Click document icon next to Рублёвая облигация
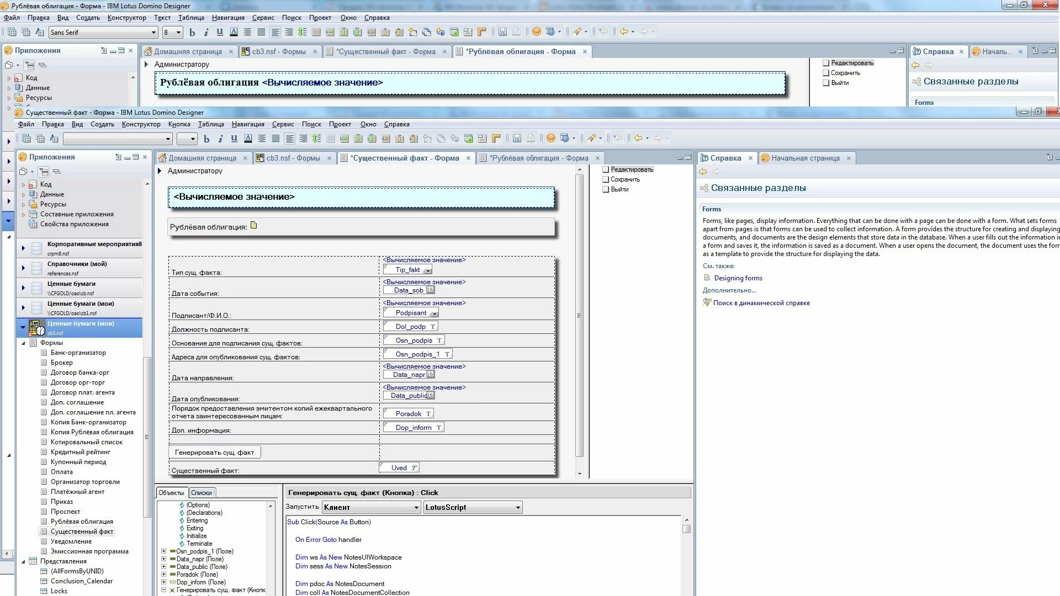 254,225
